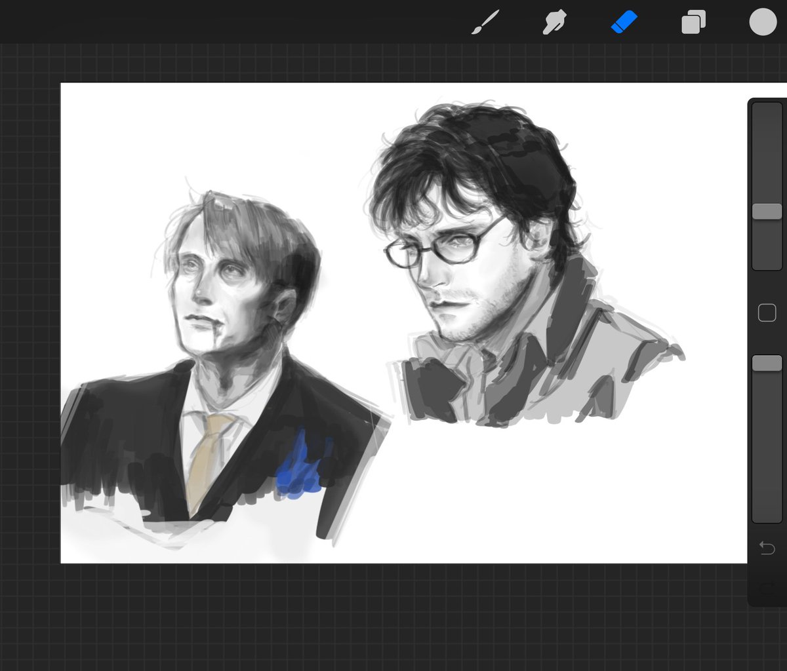Tap the redo arrow below undo
Image resolution: width=787 pixels, height=671 pixels.
(767, 588)
